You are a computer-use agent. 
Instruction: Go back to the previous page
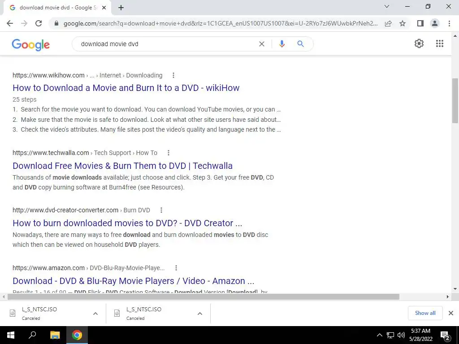pos(10,23)
